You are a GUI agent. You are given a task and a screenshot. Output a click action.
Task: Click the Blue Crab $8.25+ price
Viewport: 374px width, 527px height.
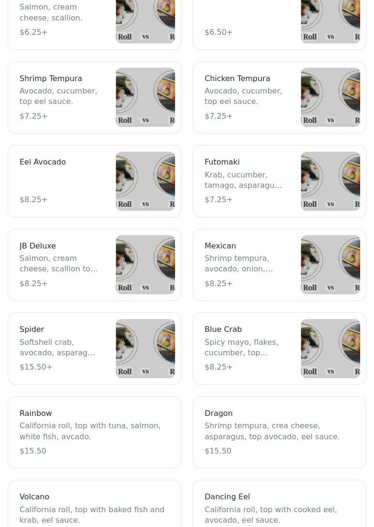[x=218, y=367]
